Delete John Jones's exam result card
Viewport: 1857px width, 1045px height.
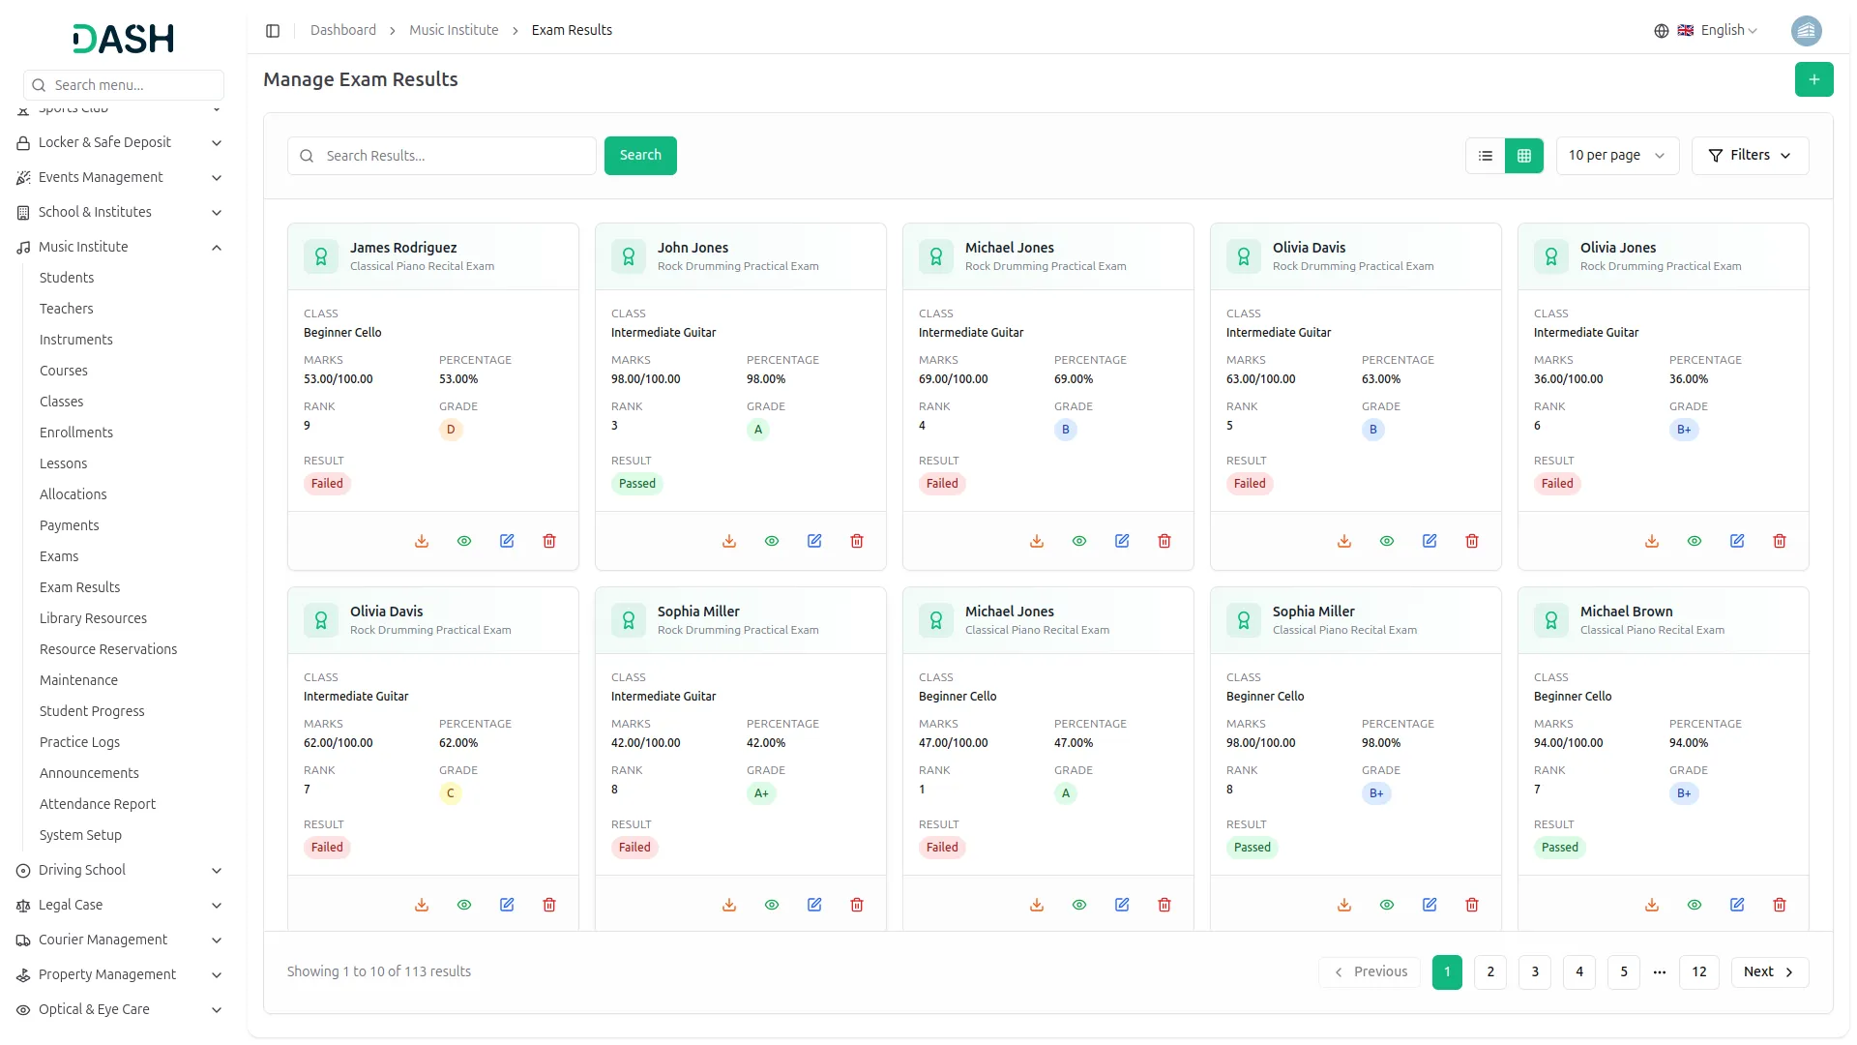[857, 541]
